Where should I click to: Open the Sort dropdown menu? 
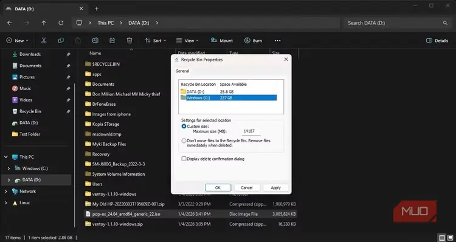(x=156, y=41)
